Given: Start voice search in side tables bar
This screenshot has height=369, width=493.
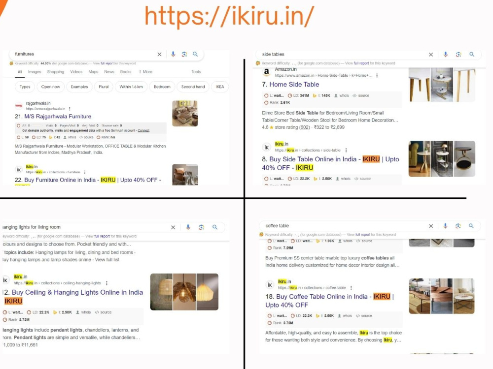Looking at the screenshot, I should [446, 54].
